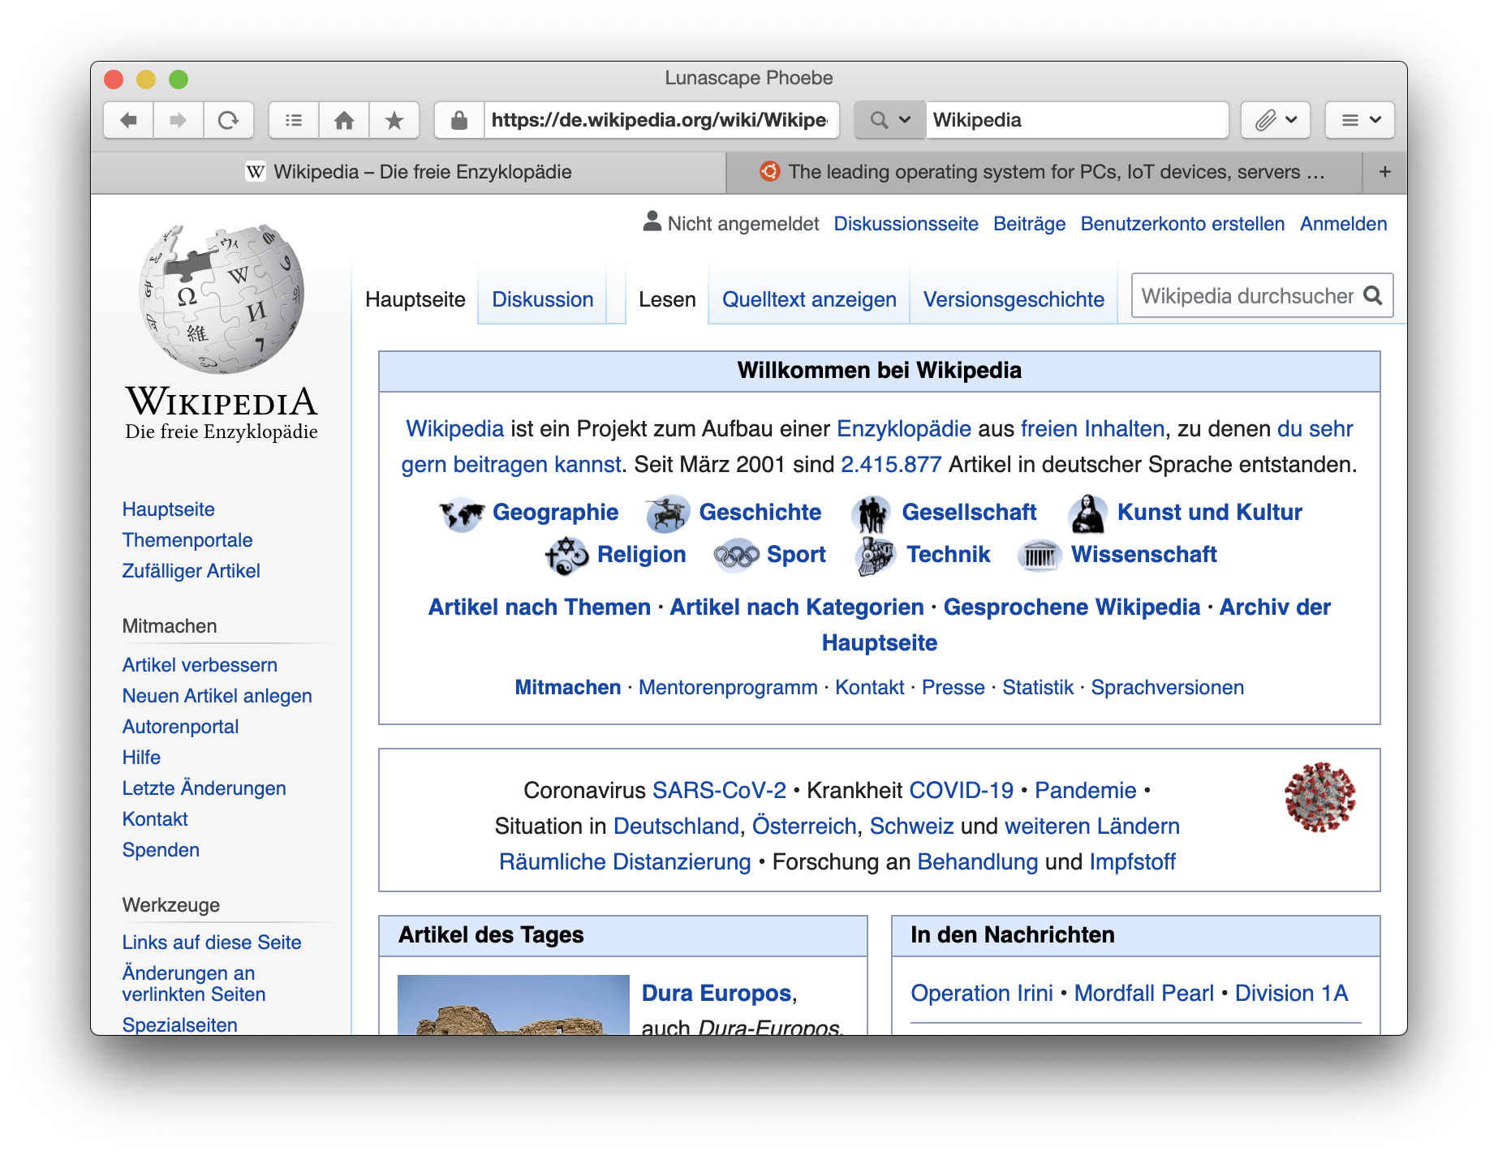Image resolution: width=1498 pixels, height=1155 pixels.
Task: Click the Anmelden login link
Action: (x=1343, y=224)
